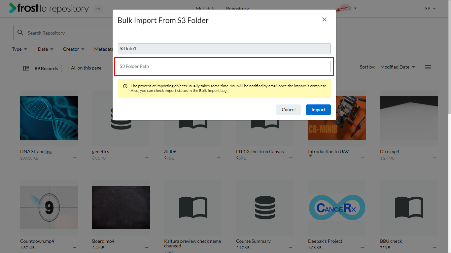
Task: Open the more options for DNA Strand.jpg
Action: pos(74,158)
